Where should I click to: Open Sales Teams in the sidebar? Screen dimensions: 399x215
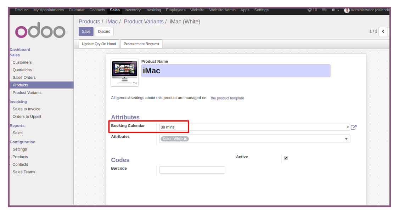[x=24, y=172]
